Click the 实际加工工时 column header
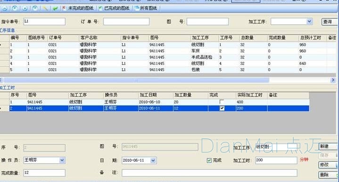 click(x=252, y=95)
